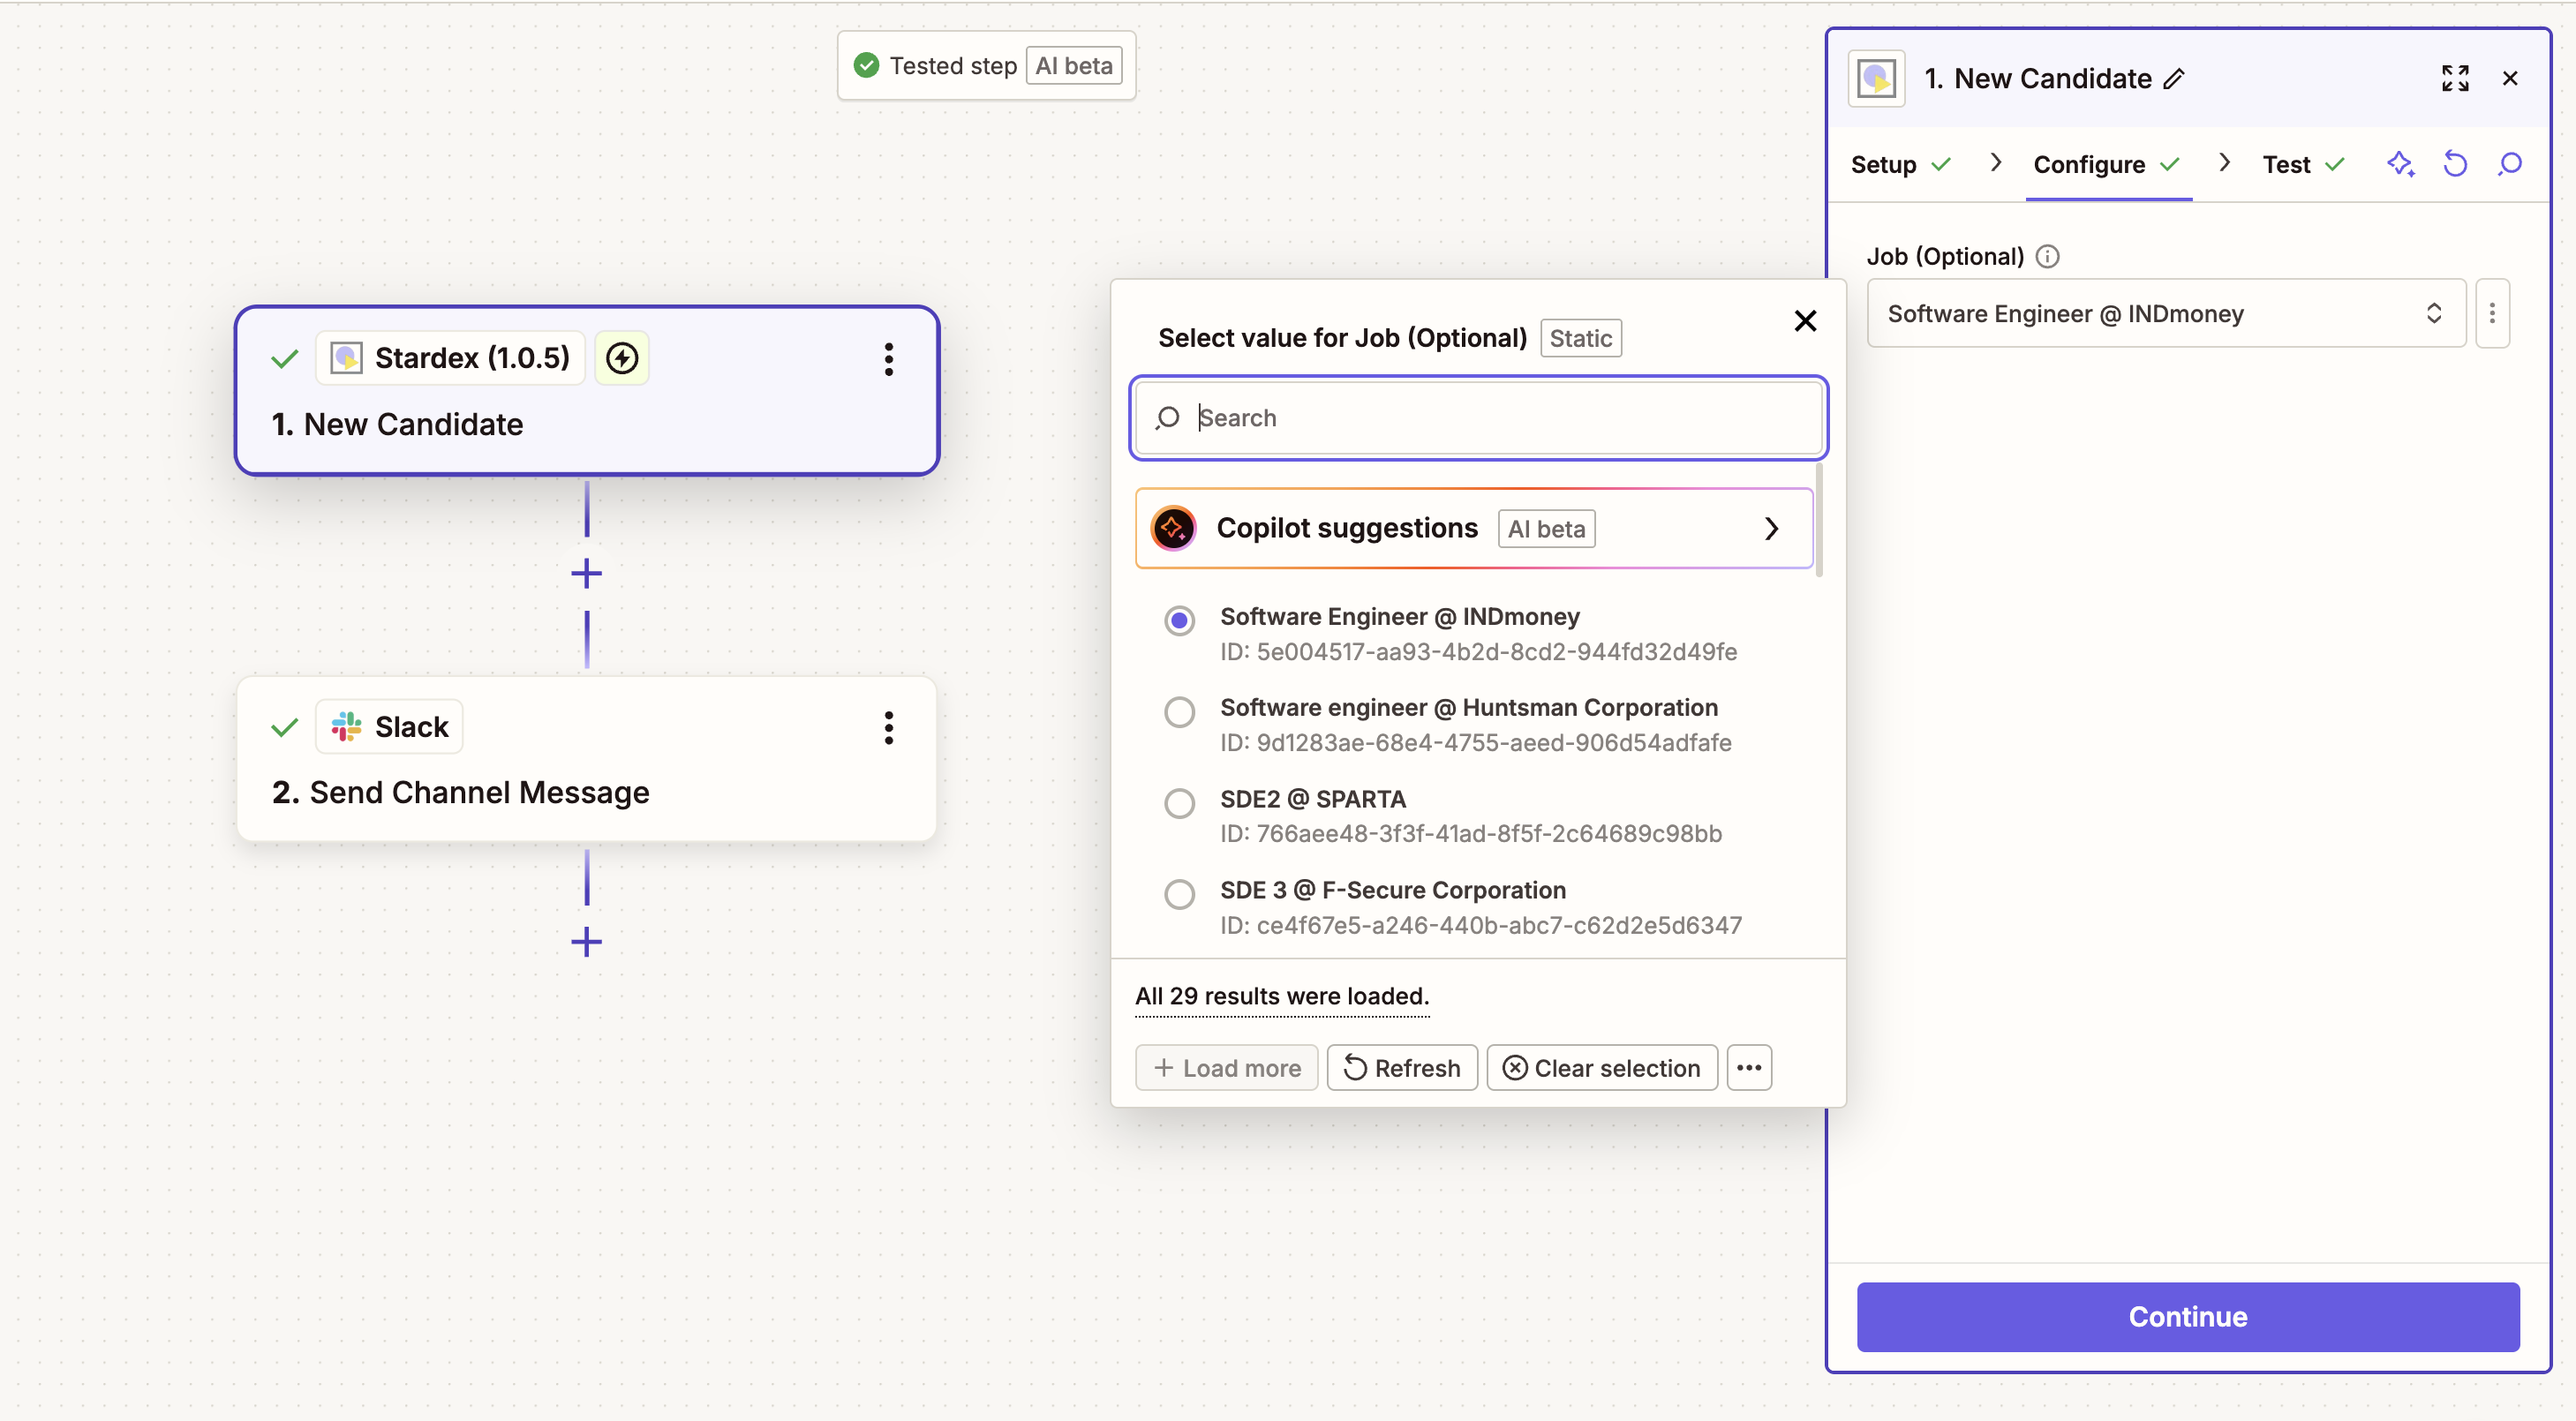
Task: Click the undo arrow icon in panel tabs
Action: (x=2455, y=164)
